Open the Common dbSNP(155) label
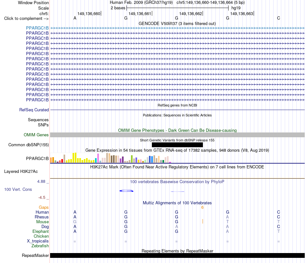This screenshot has width=305, height=263. (28, 145)
